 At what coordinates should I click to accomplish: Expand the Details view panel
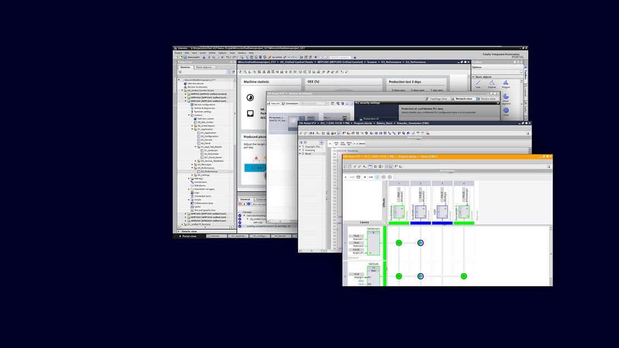[179, 231]
